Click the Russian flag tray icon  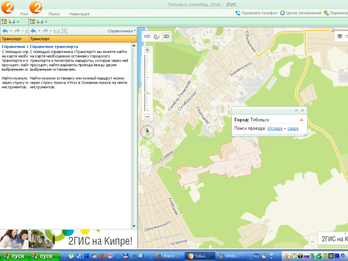306,256
